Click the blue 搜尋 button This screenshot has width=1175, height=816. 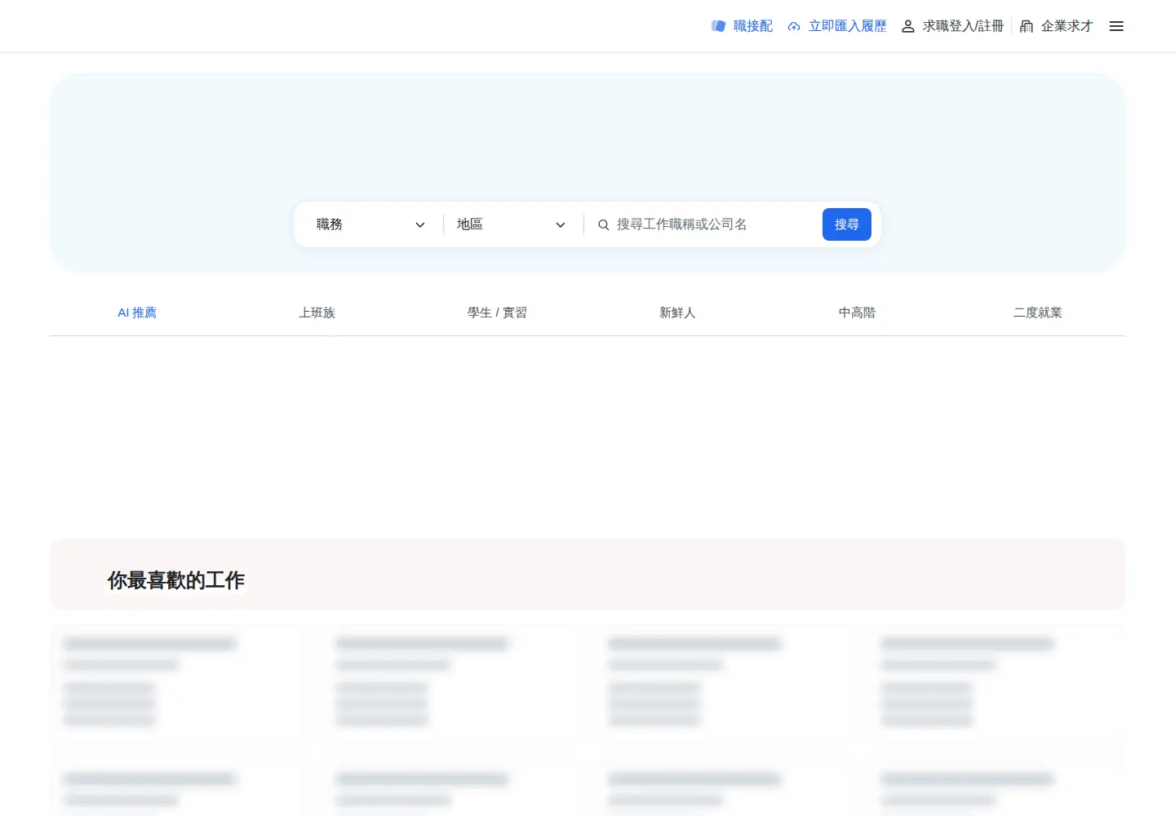pos(847,224)
